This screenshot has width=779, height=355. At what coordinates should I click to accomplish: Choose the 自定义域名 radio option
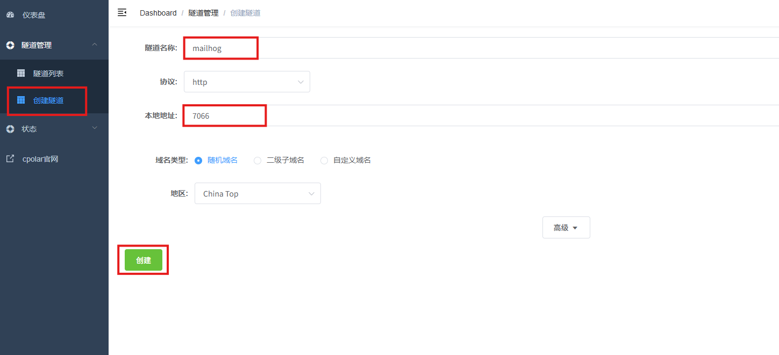pyautogui.click(x=324, y=160)
